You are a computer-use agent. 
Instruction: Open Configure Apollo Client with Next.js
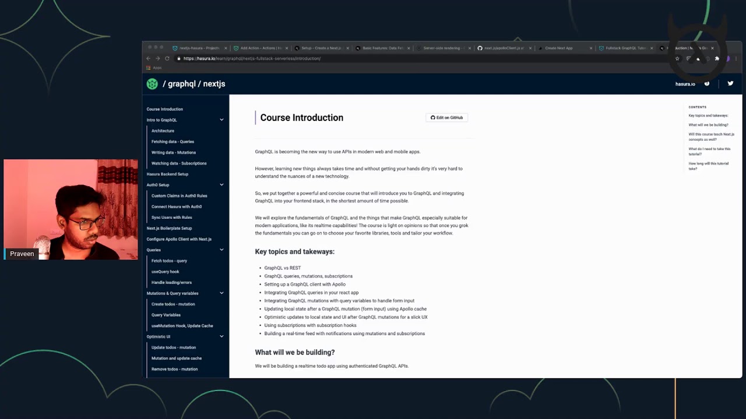coord(179,239)
